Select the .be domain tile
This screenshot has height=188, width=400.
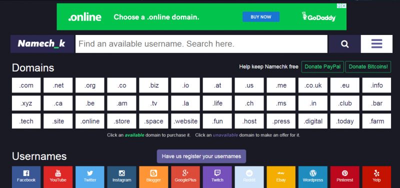[x=90, y=103]
